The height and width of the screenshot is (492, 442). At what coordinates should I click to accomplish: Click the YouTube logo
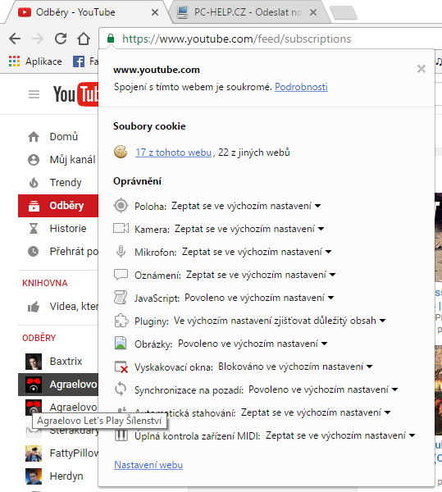point(75,94)
